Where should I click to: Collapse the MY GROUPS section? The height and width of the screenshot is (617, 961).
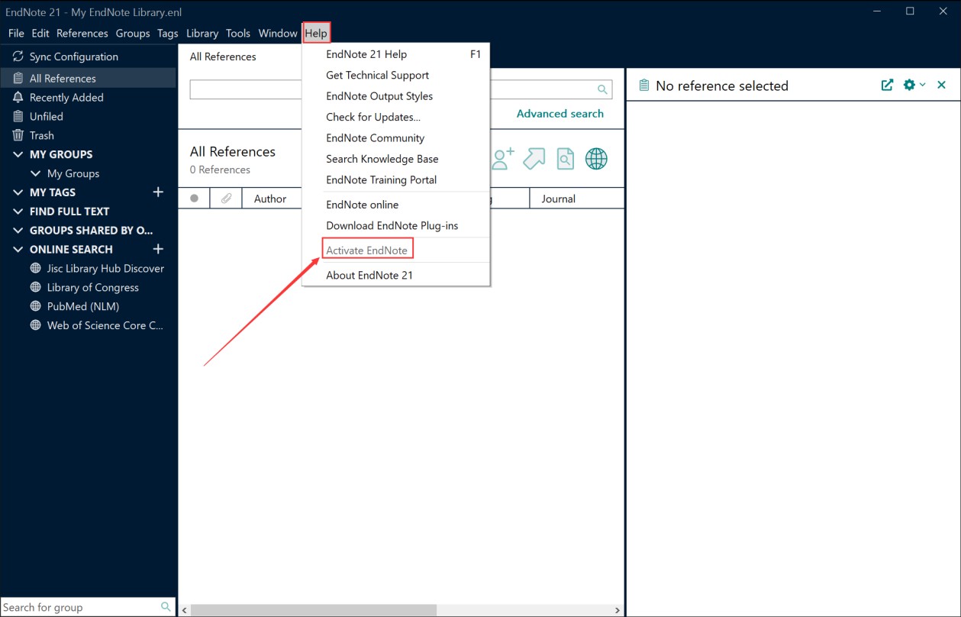coord(18,154)
